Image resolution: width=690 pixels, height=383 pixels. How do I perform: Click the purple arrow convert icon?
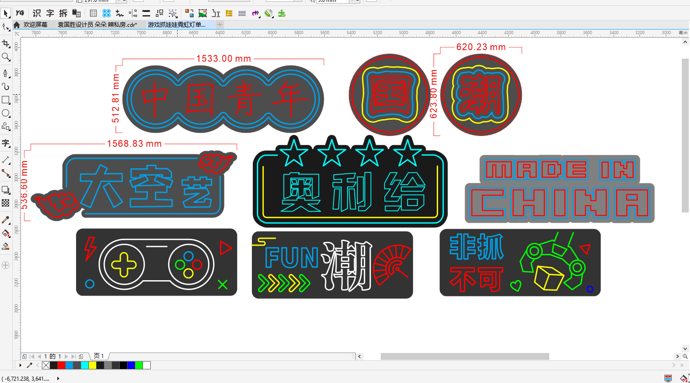pos(256,13)
